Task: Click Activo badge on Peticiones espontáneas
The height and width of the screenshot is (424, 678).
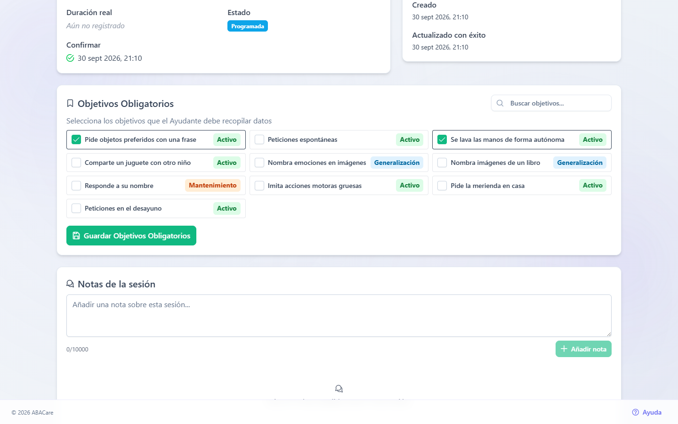Action: pos(410,139)
